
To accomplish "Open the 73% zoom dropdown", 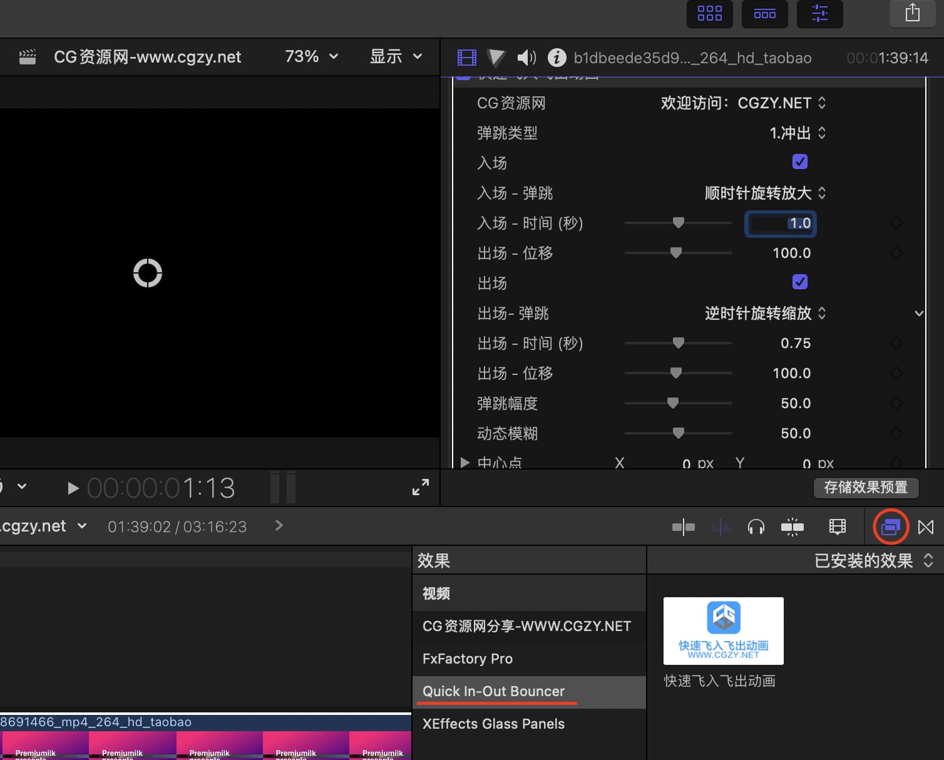I will point(311,57).
